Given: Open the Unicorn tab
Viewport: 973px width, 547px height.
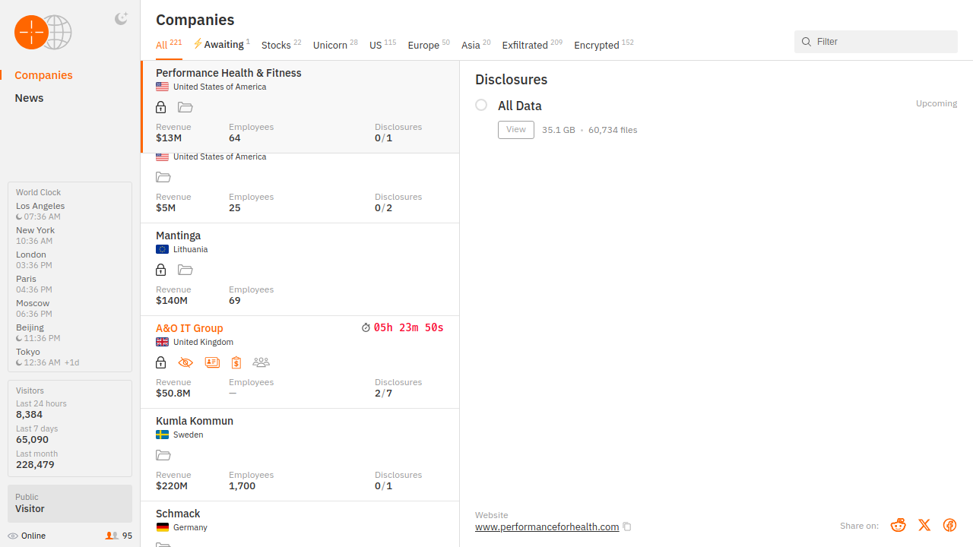Looking at the screenshot, I should point(330,46).
